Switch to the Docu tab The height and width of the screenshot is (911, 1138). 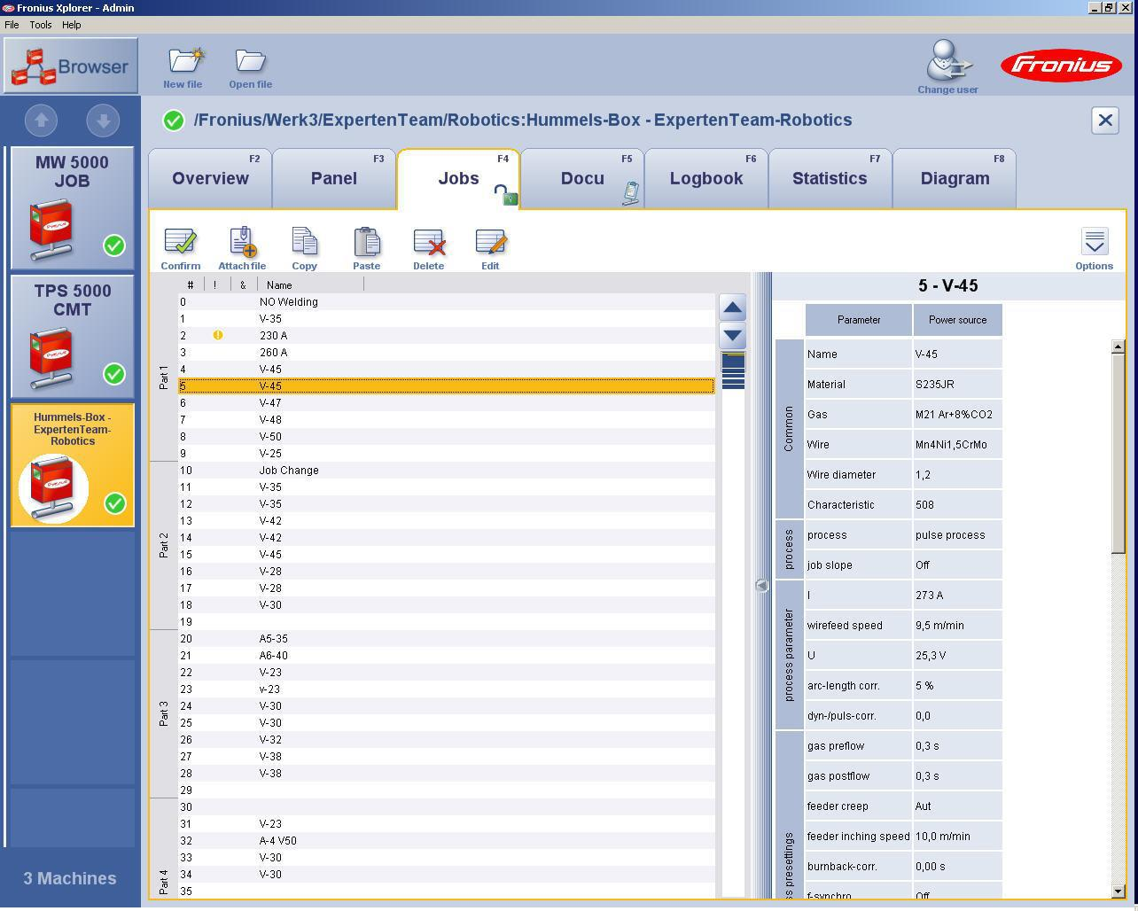pyautogui.click(x=582, y=179)
